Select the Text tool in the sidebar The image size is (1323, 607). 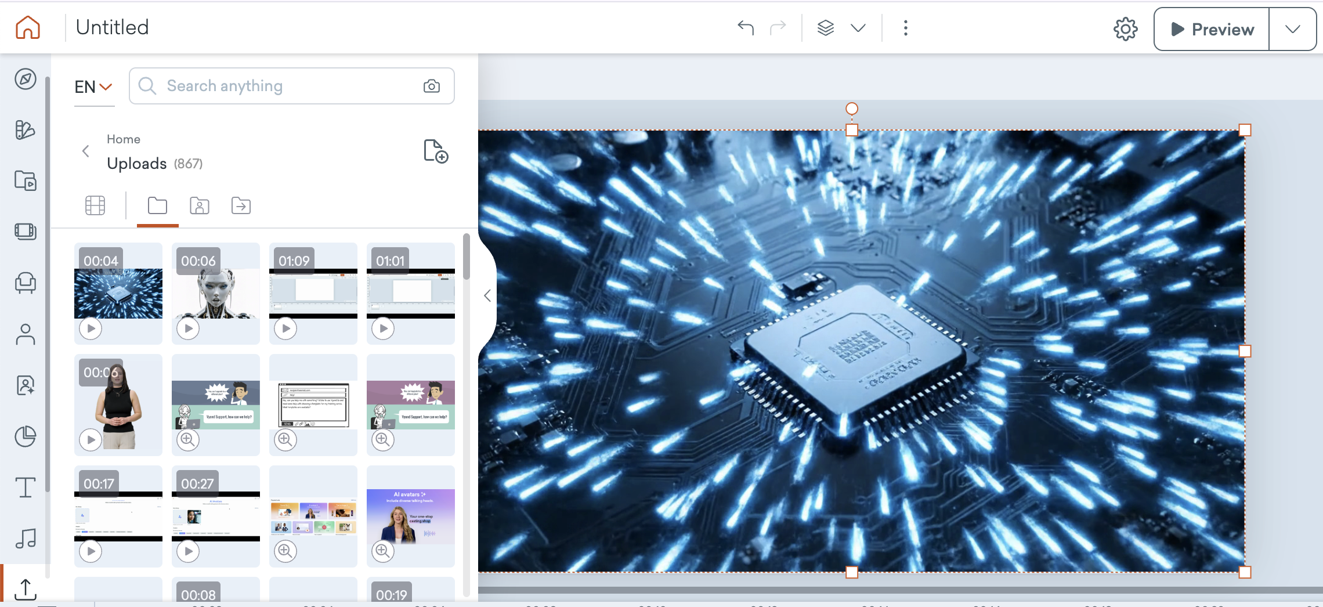(x=26, y=487)
